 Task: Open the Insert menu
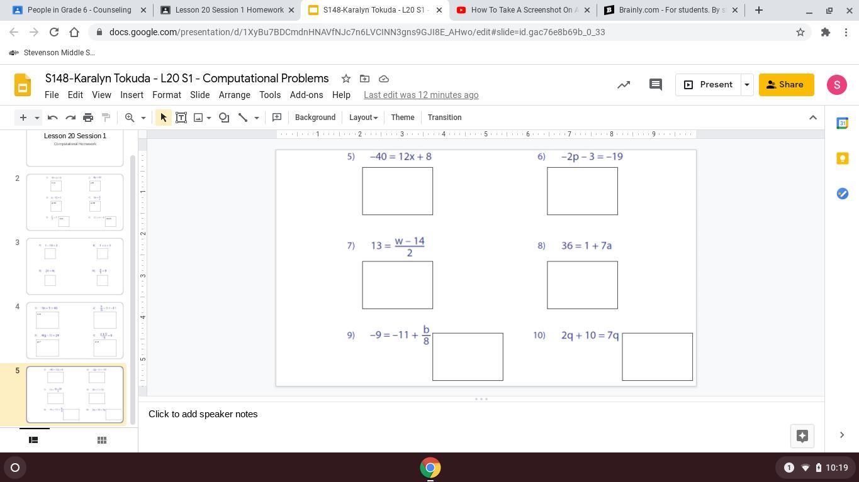[132, 95]
